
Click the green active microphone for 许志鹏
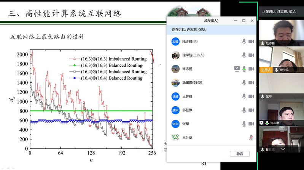coord(244,69)
